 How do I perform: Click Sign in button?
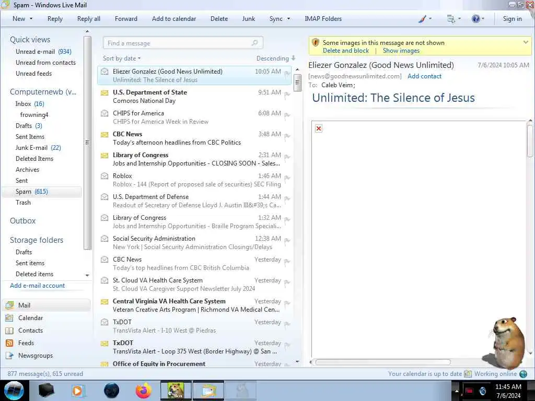pos(512,19)
